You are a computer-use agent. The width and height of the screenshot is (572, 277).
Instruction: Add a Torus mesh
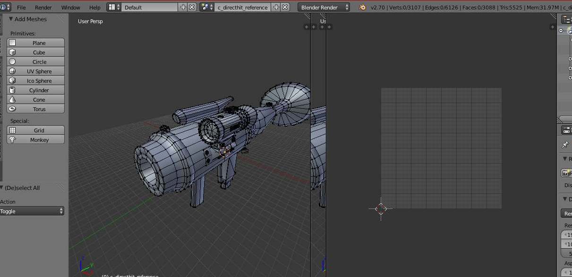coord(36,109)
